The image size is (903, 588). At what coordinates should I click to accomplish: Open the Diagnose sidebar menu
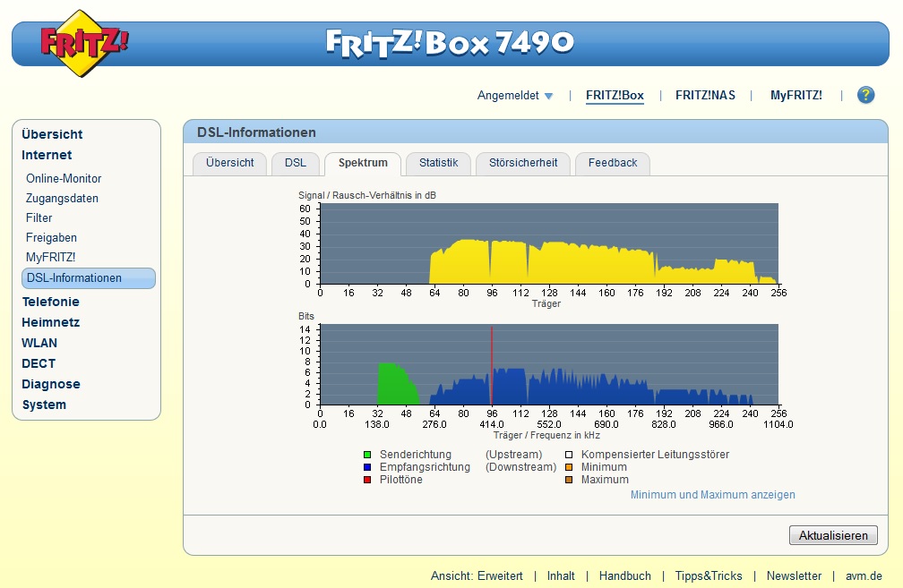tap(51, 384)
